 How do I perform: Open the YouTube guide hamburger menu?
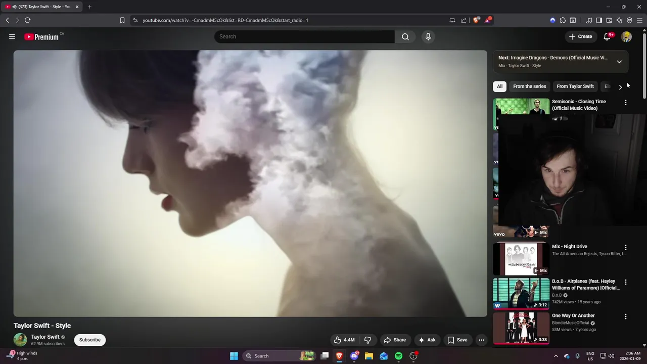[12, 36]
